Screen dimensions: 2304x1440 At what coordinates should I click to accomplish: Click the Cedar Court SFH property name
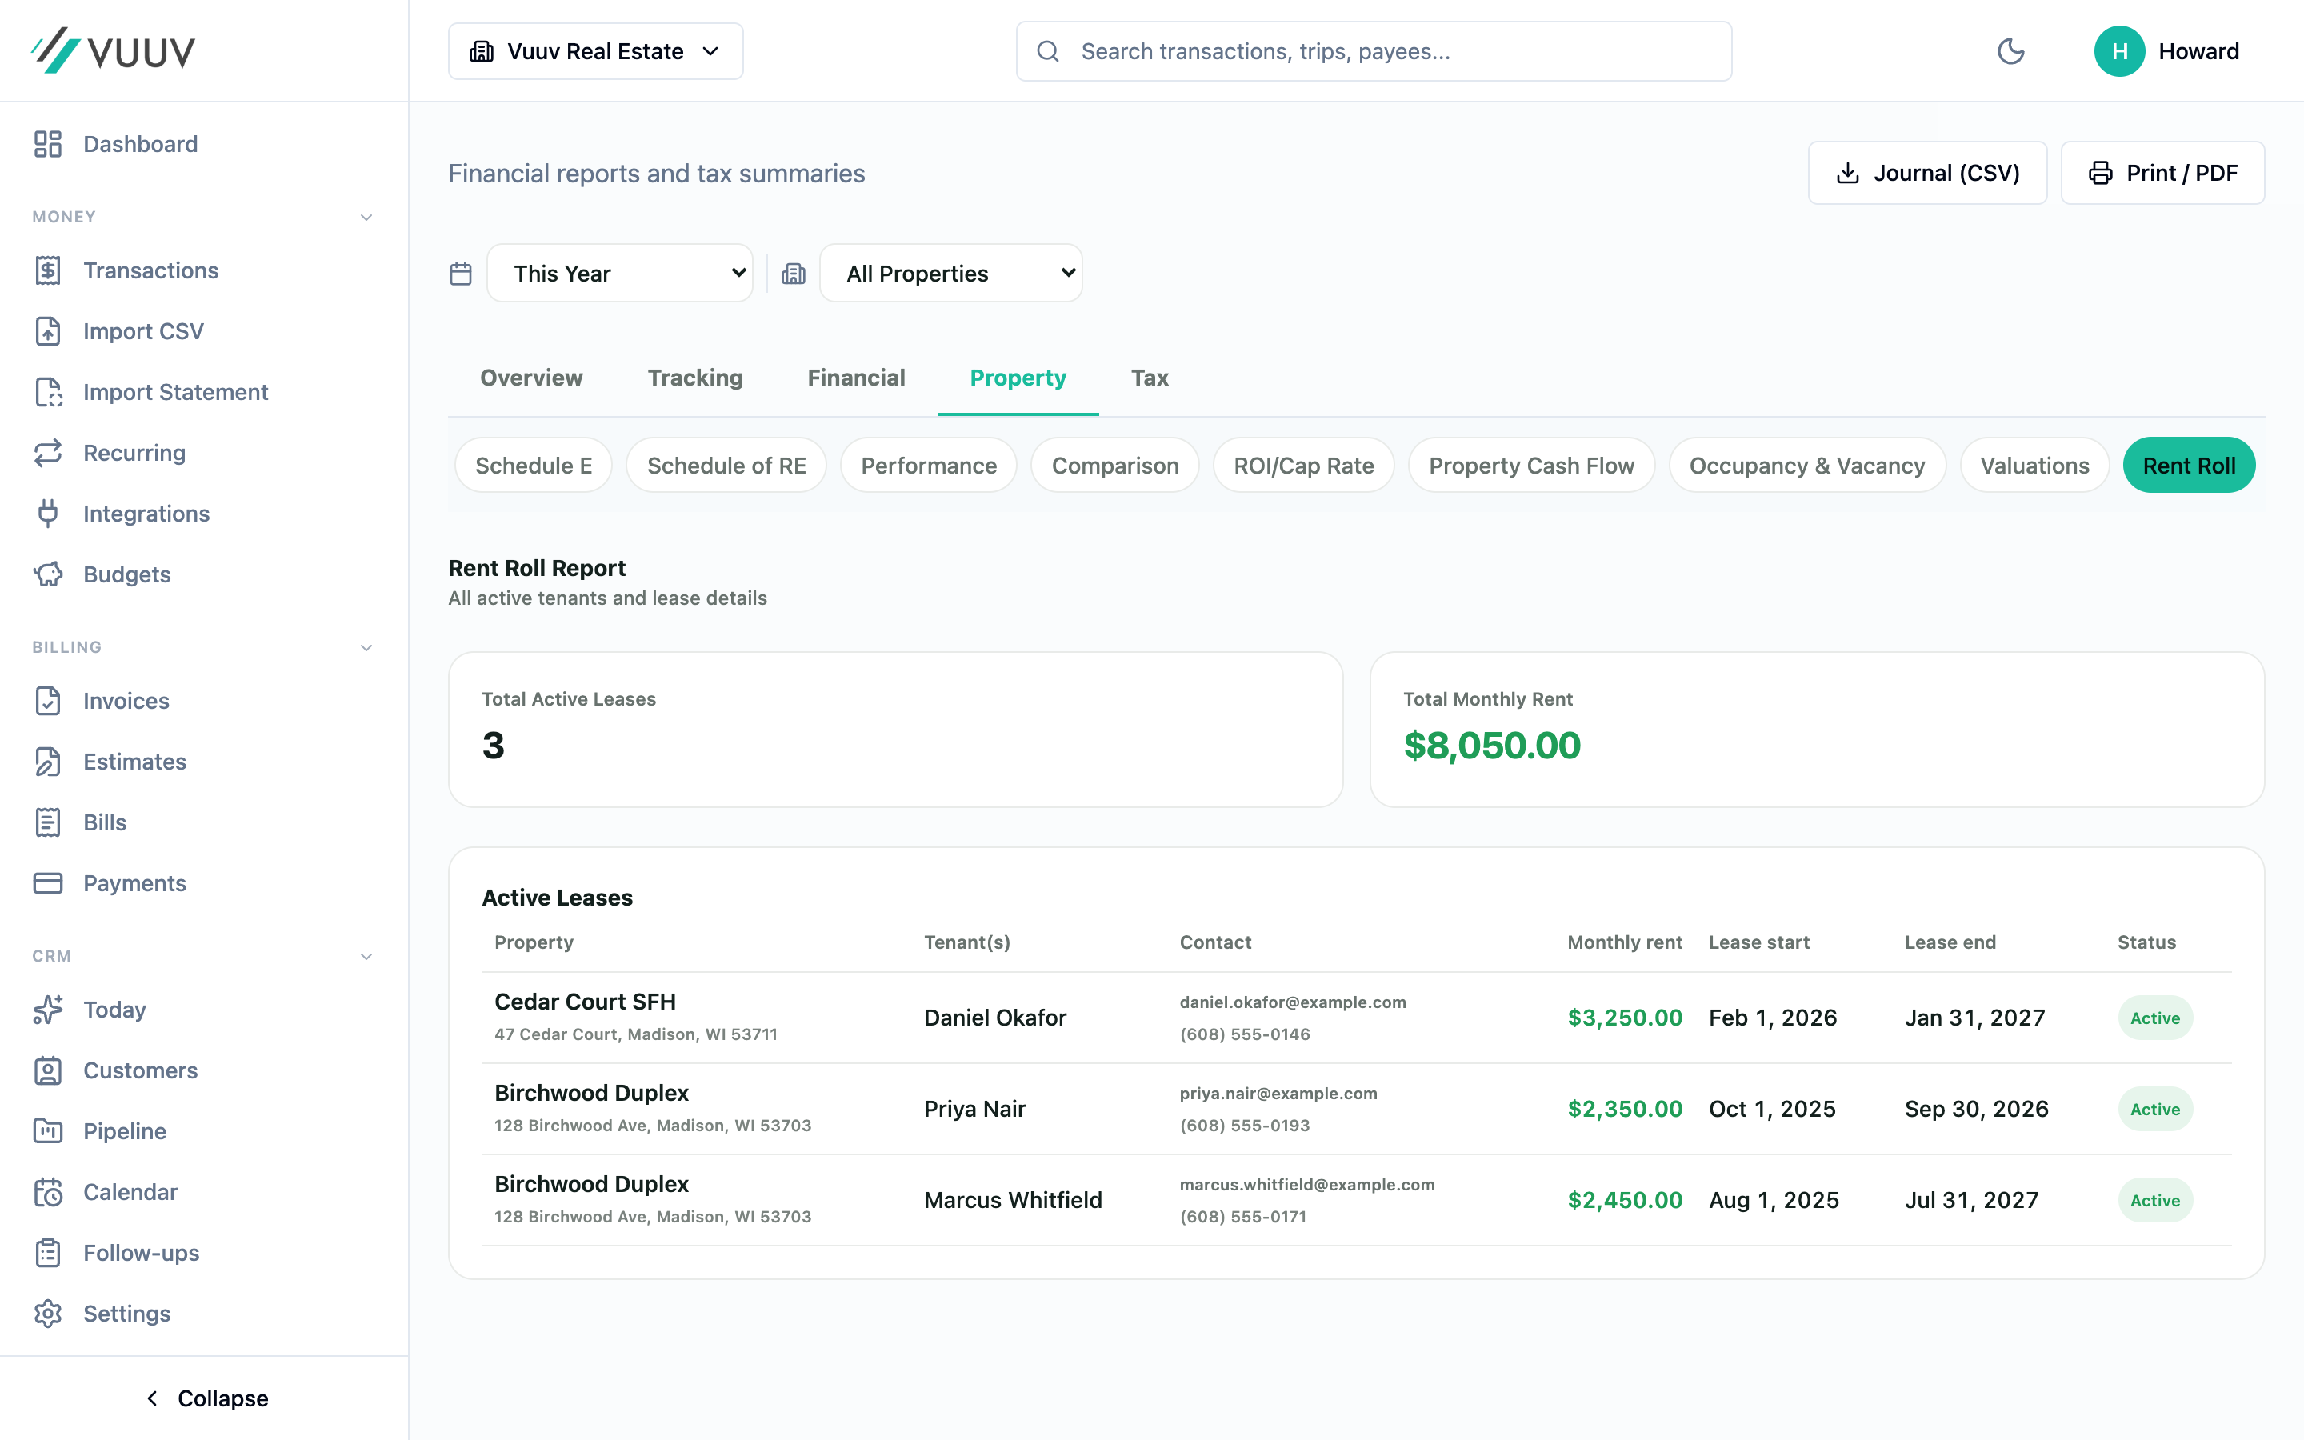coord(585,1002)
